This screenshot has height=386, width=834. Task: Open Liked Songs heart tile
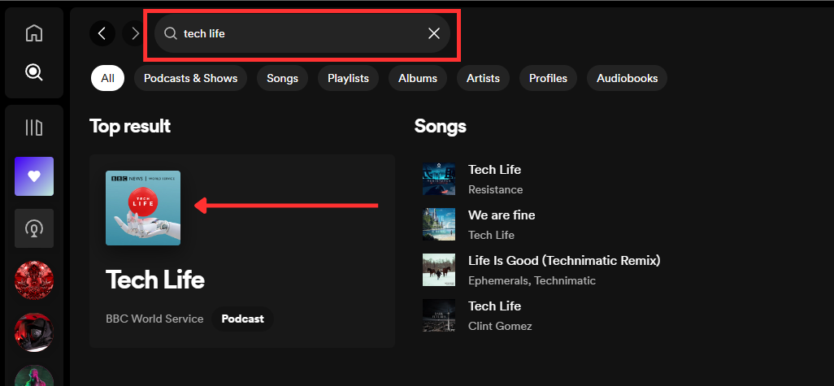point(34,176)
